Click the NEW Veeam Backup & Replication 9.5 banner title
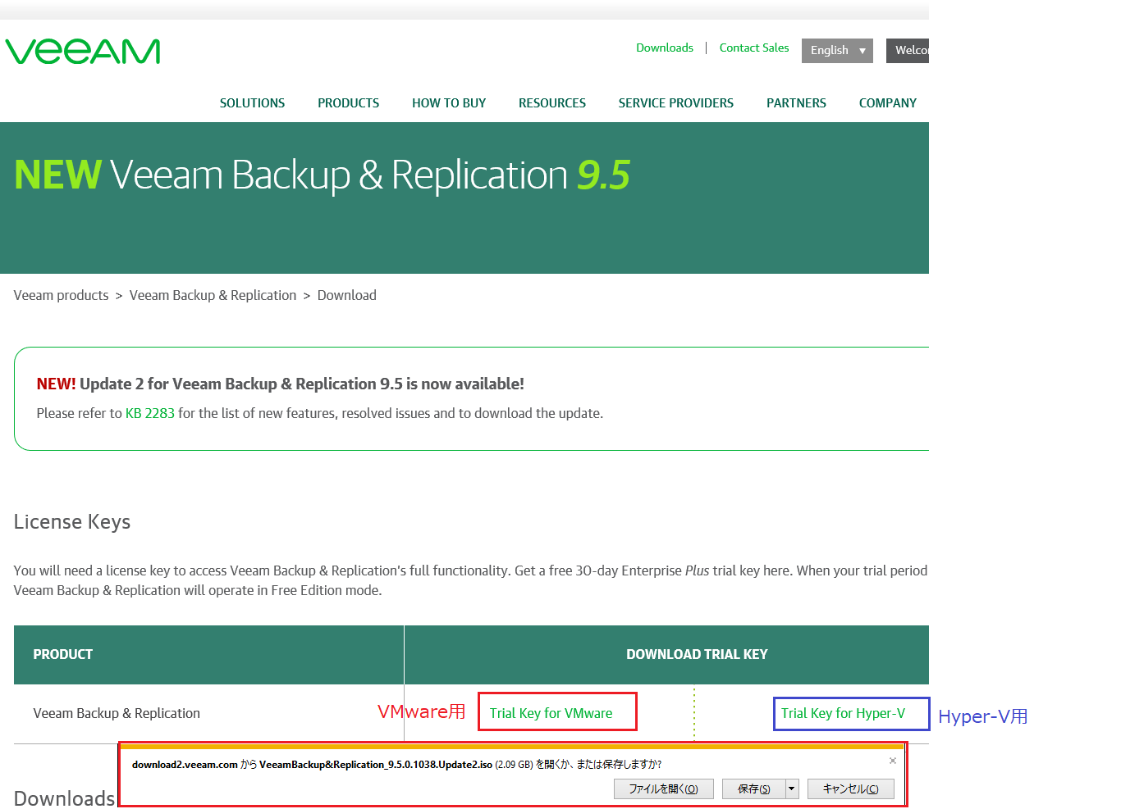 (322, 175)
